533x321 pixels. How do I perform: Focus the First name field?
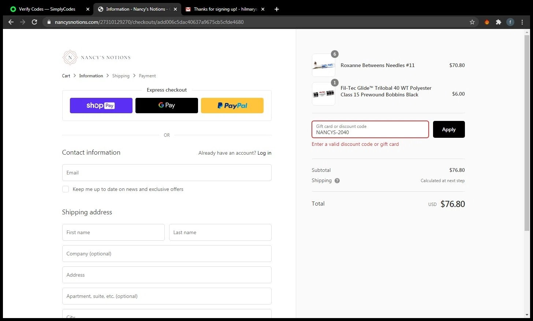click(x=113, y=232)
